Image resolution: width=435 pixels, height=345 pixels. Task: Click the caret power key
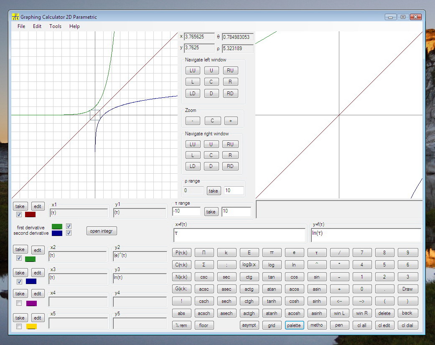(317, 265)
